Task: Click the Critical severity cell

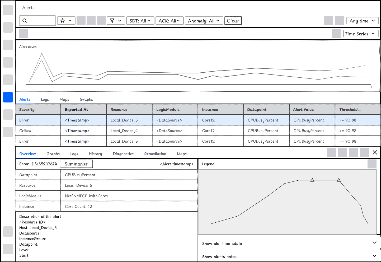Action: (x=38, y=130)
